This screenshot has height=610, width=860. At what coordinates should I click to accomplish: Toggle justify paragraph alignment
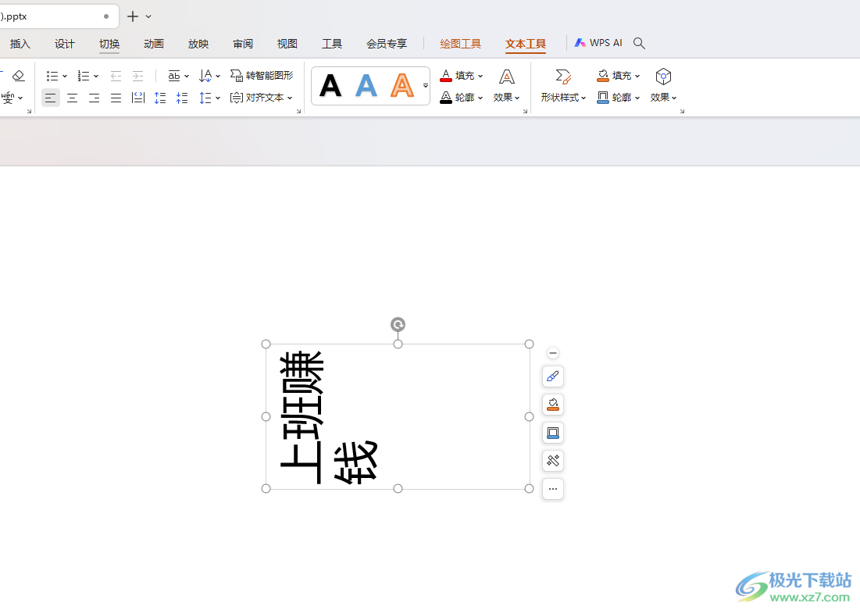(x=116, y=98)
